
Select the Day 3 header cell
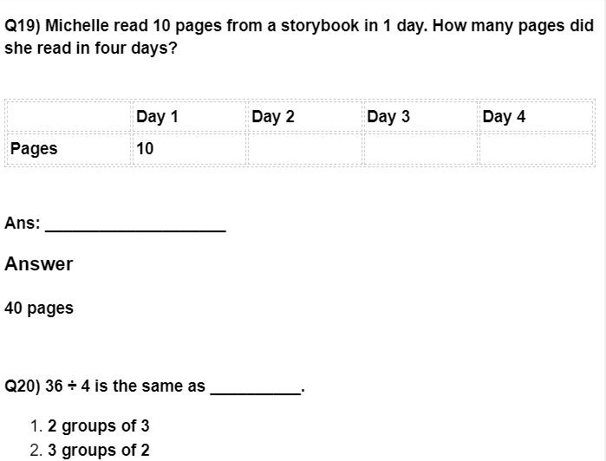click(420, 116)
